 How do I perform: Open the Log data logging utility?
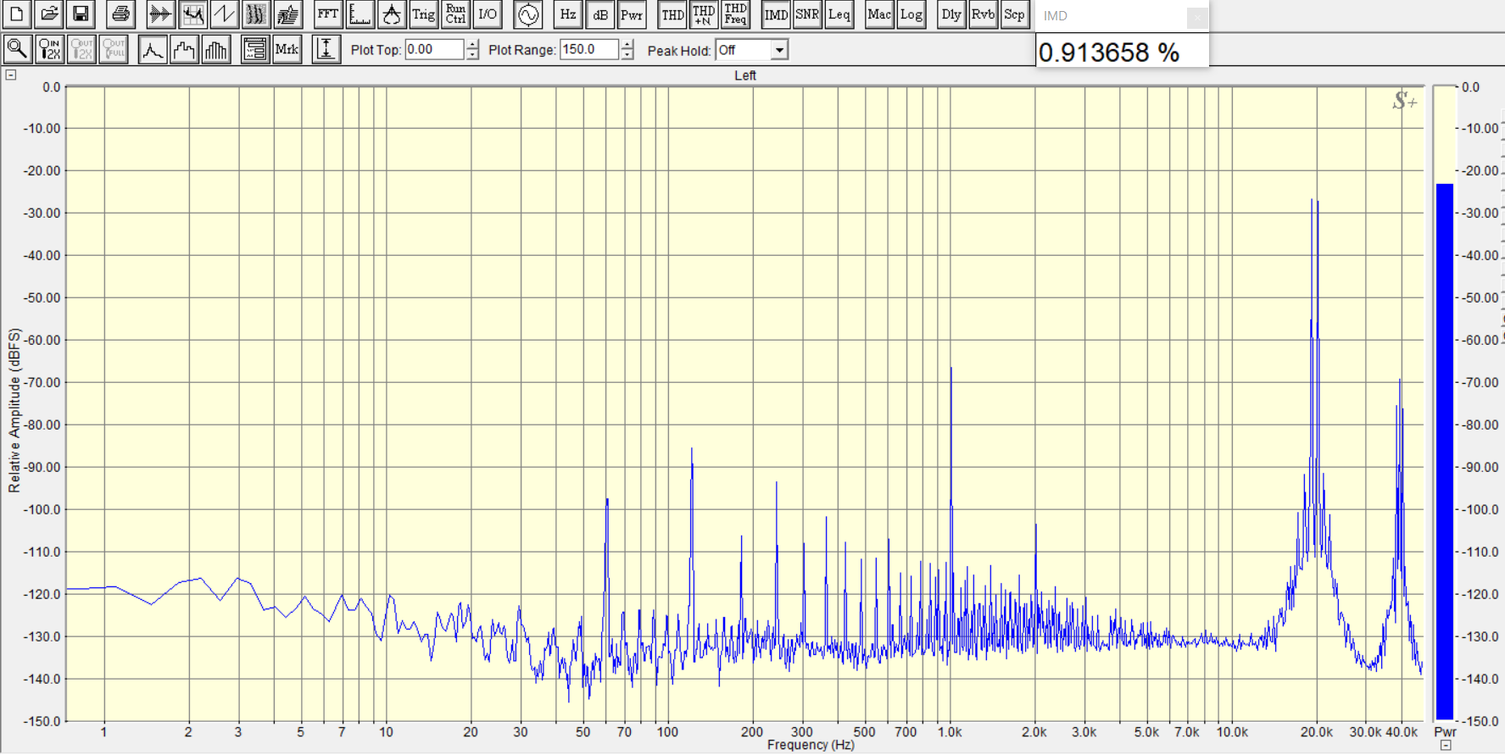[911, 14]
